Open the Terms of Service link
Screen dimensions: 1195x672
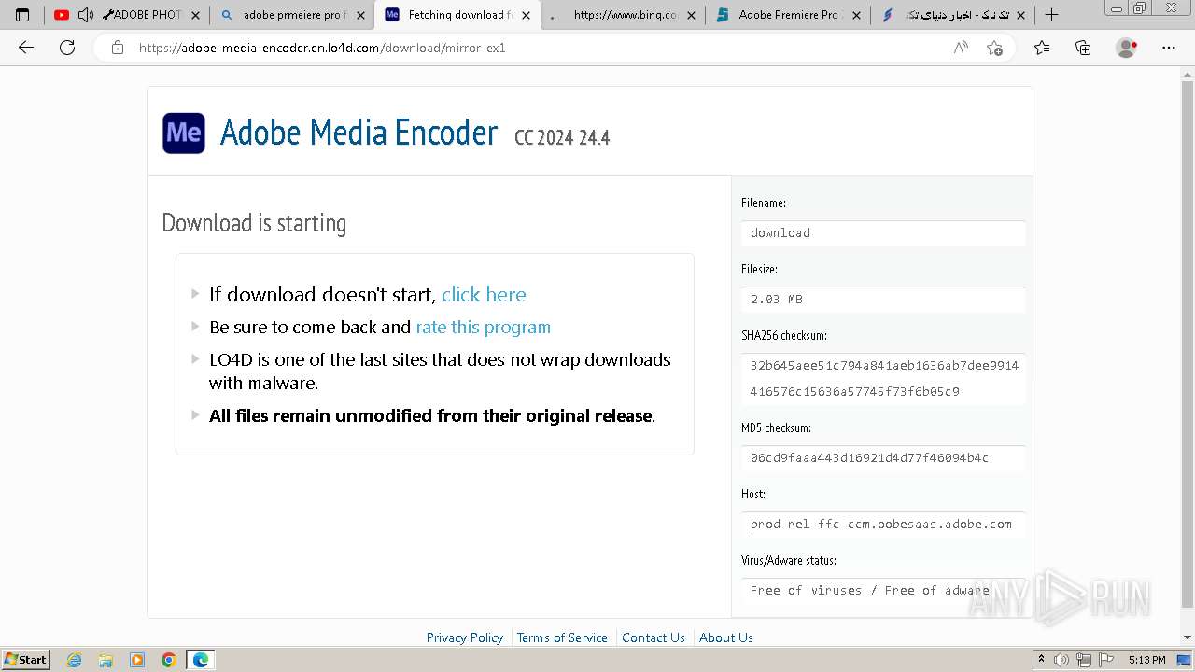[x=562, y=637]
